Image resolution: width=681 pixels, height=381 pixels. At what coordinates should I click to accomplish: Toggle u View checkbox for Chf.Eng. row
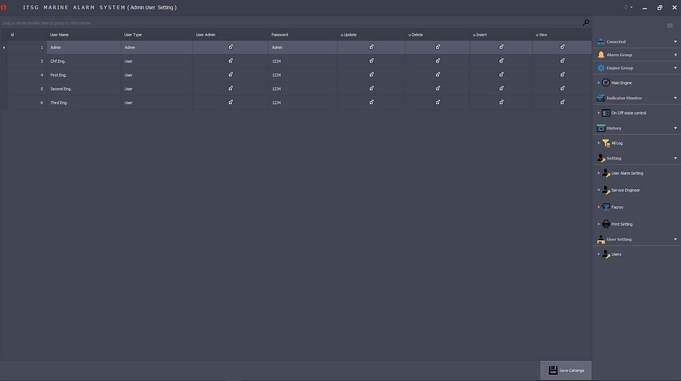(562, 61)
